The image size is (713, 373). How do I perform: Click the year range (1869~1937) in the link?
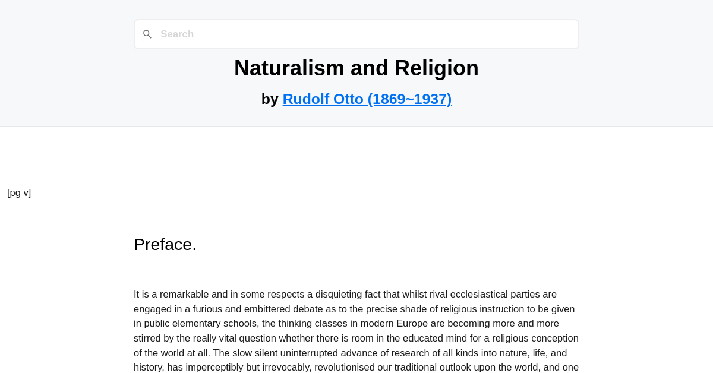click(x=409, y=99)
